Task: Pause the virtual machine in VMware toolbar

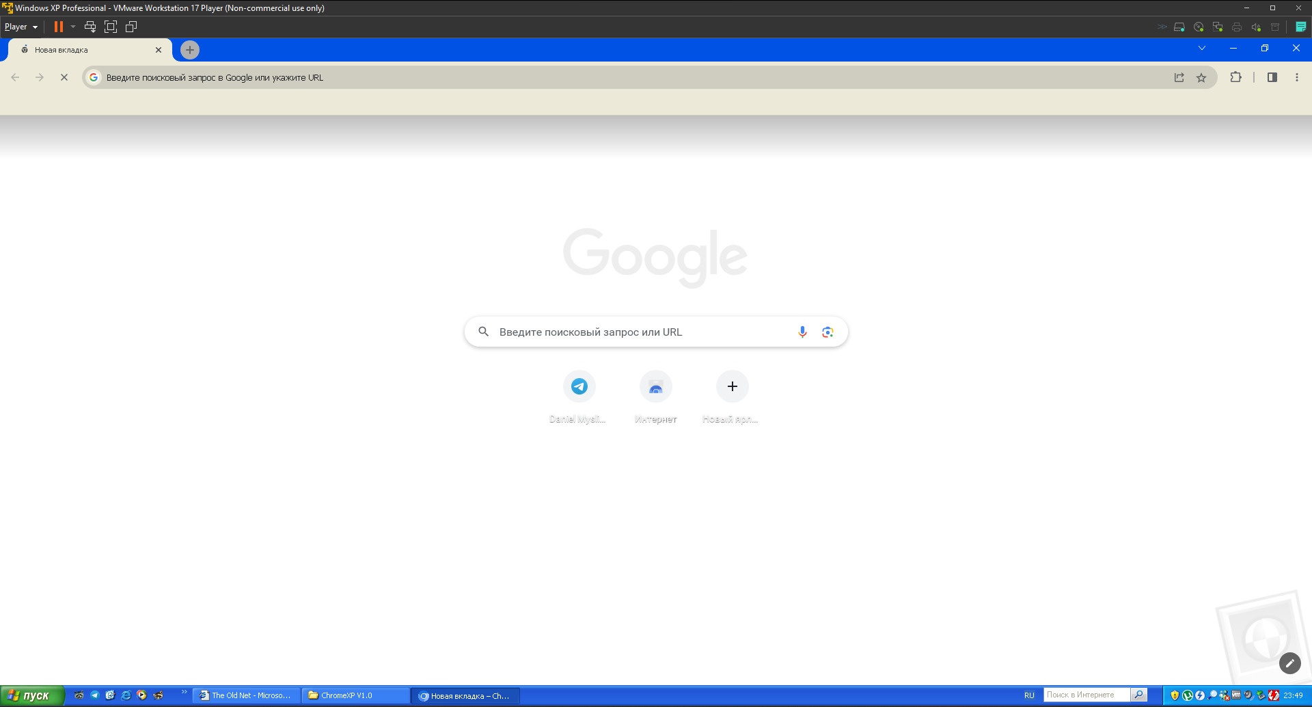Action: [x=59, y=27]
